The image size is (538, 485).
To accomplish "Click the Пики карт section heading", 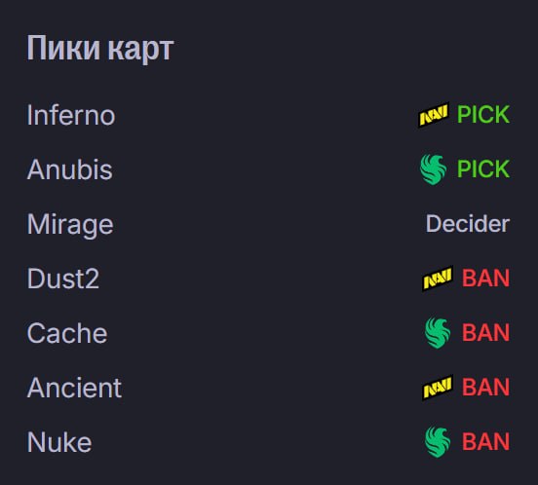I will click(100, 49).
